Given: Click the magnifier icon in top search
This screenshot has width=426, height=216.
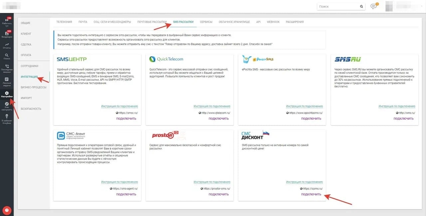Looking at the screenshot, I should [361, 6].
